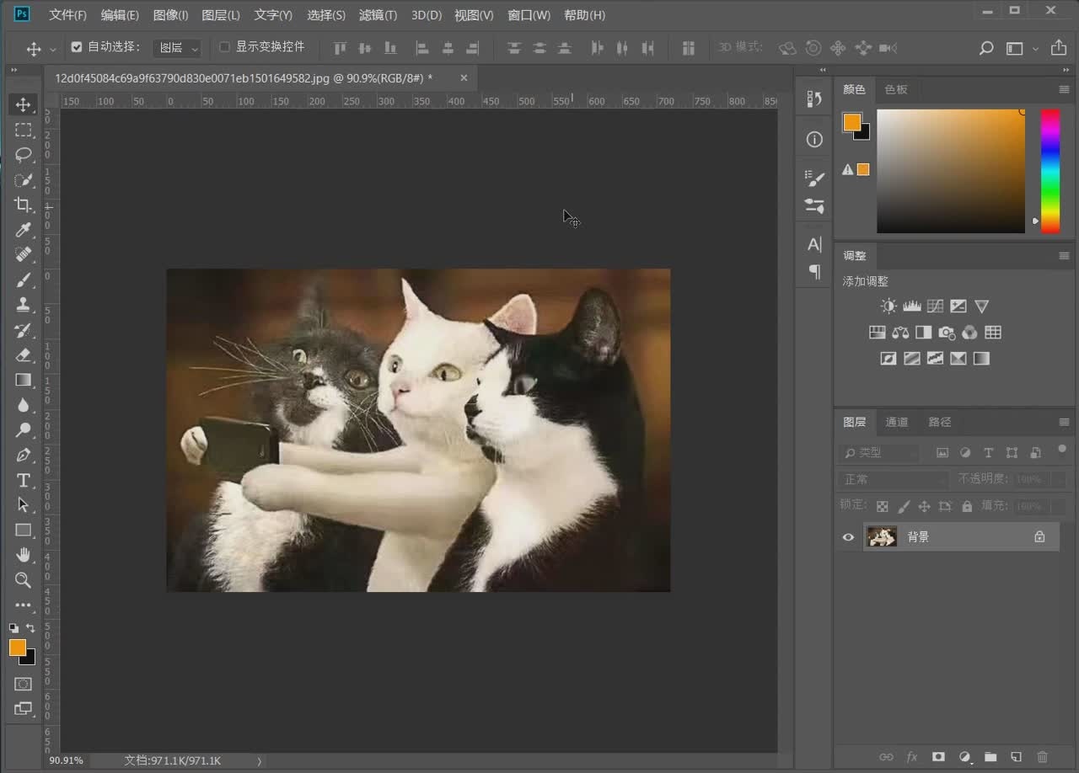Screen dimensions: 1079x773
Task: Hide the 背景 layer visibility eye
Action: (x=848, y=537)
